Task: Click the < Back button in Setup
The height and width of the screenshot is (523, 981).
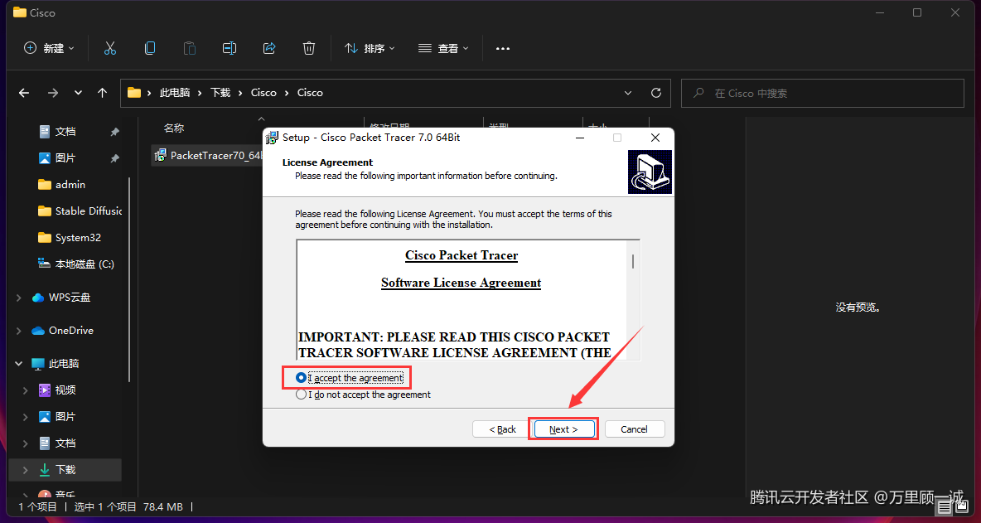Action: (x=502, y=429)
